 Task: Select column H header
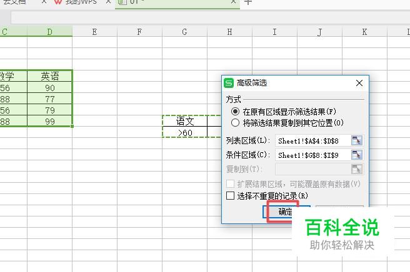coord(229,32)
